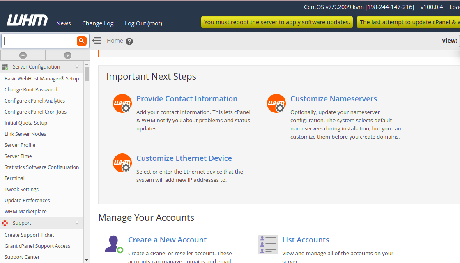460x263 pixels.
Task: Click the List Accounts icon
Action: (268, 244)
